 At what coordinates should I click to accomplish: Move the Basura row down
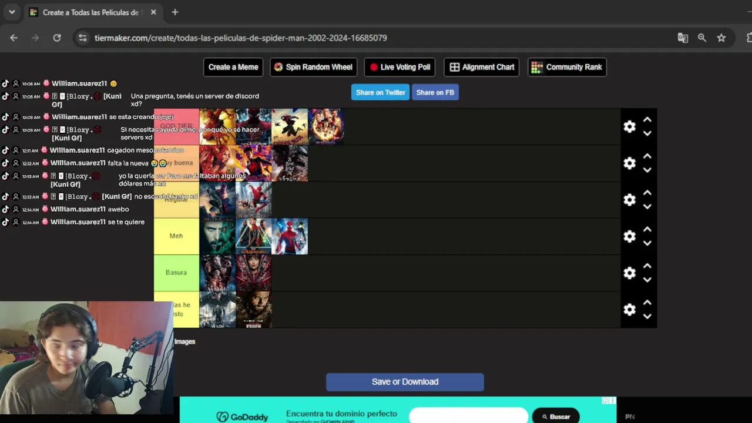pyautogui.click(x=647, y=280)
